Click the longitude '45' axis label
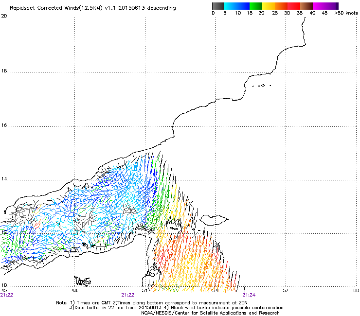This screenshot has width=360, height=316. pos(4,291)
